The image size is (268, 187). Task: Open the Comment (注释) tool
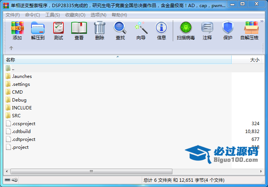pyautogui.click(x=207, y=31)
